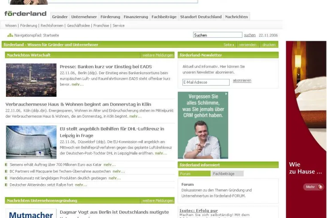327x218 pixels.
Task: Click the förderland logo
Action: coord(25,14)
